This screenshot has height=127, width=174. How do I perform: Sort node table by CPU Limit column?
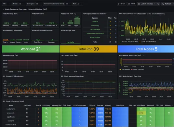pos(160,105)
